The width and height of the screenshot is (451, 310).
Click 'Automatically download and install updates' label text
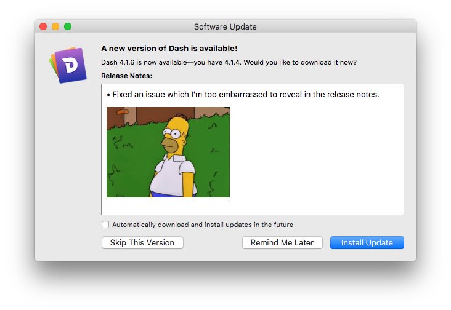pos(203,225)
